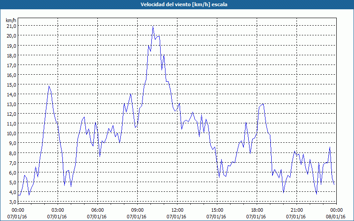Select the 12,0 value on y-axis

tap(12, 114)
